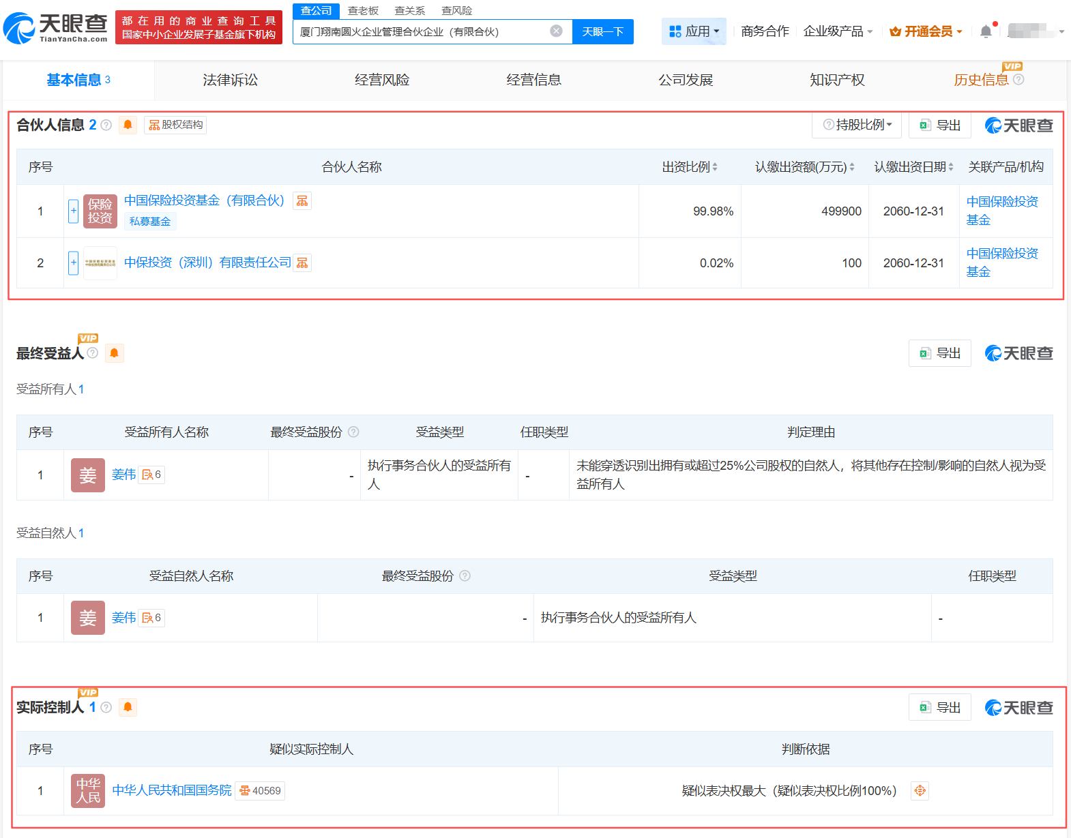
Task: Click the 天眼一下 search button
Action: 603,31
